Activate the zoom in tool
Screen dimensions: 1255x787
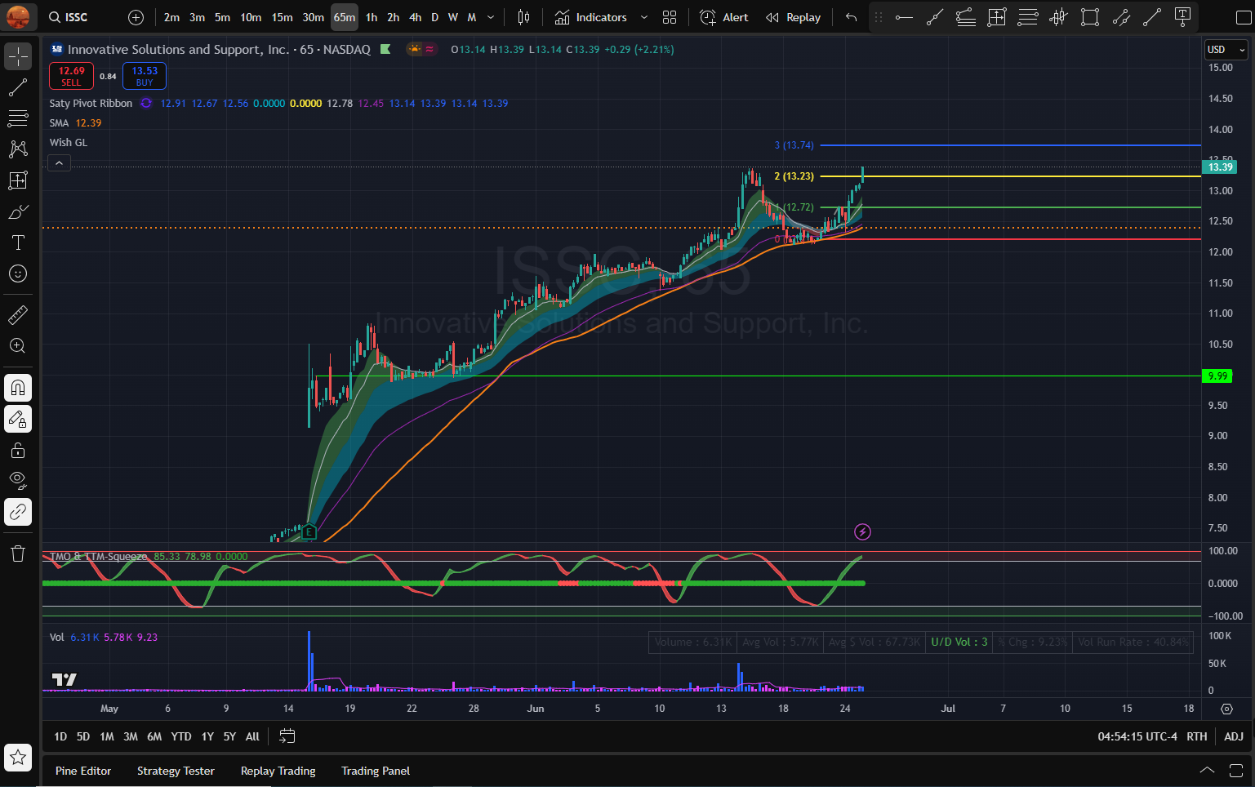(18, 345)
